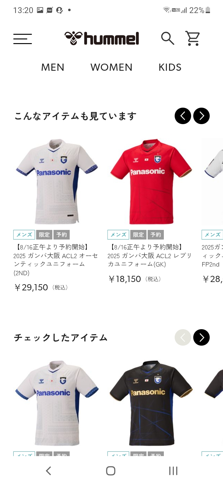Open the white Gamba Osaka 2ND jersey image
The image size is (223, 484).
pos(57,181)
